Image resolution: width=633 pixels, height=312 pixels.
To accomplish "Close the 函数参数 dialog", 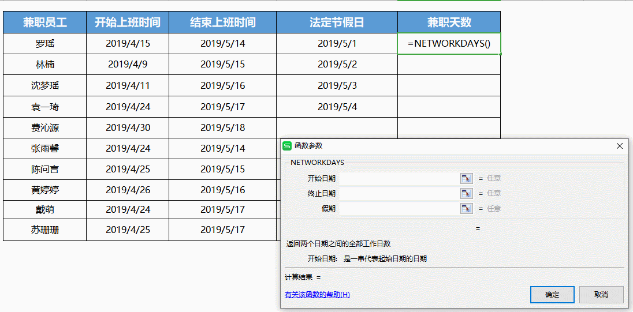I will pos(620,146).
